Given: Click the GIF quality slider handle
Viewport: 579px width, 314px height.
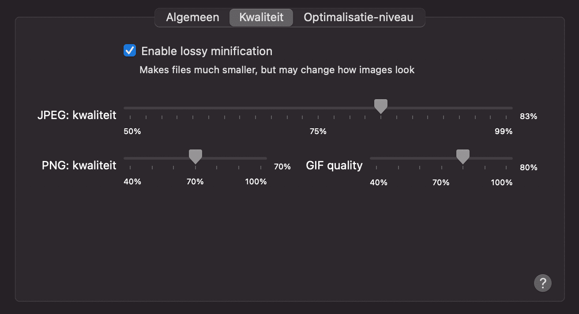Looking at the screenshot, I should coord(462,157).
